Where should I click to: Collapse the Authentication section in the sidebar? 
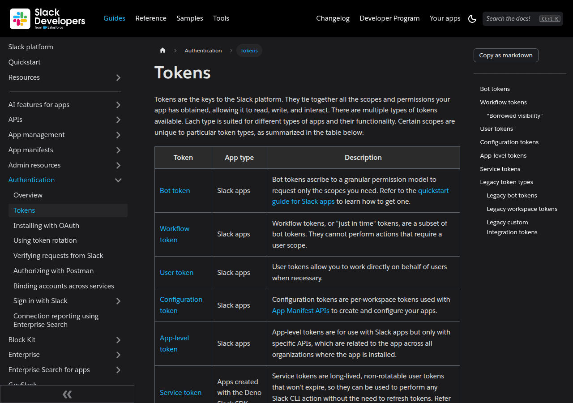coord(118,180)
